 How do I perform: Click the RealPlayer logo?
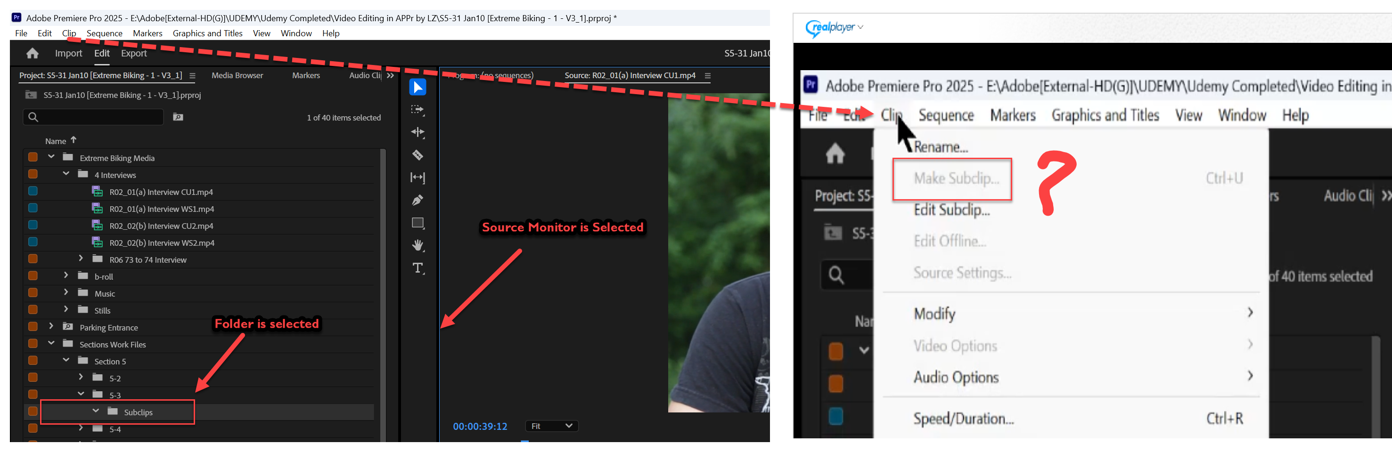pyautogui.click(x=831, y=27)
